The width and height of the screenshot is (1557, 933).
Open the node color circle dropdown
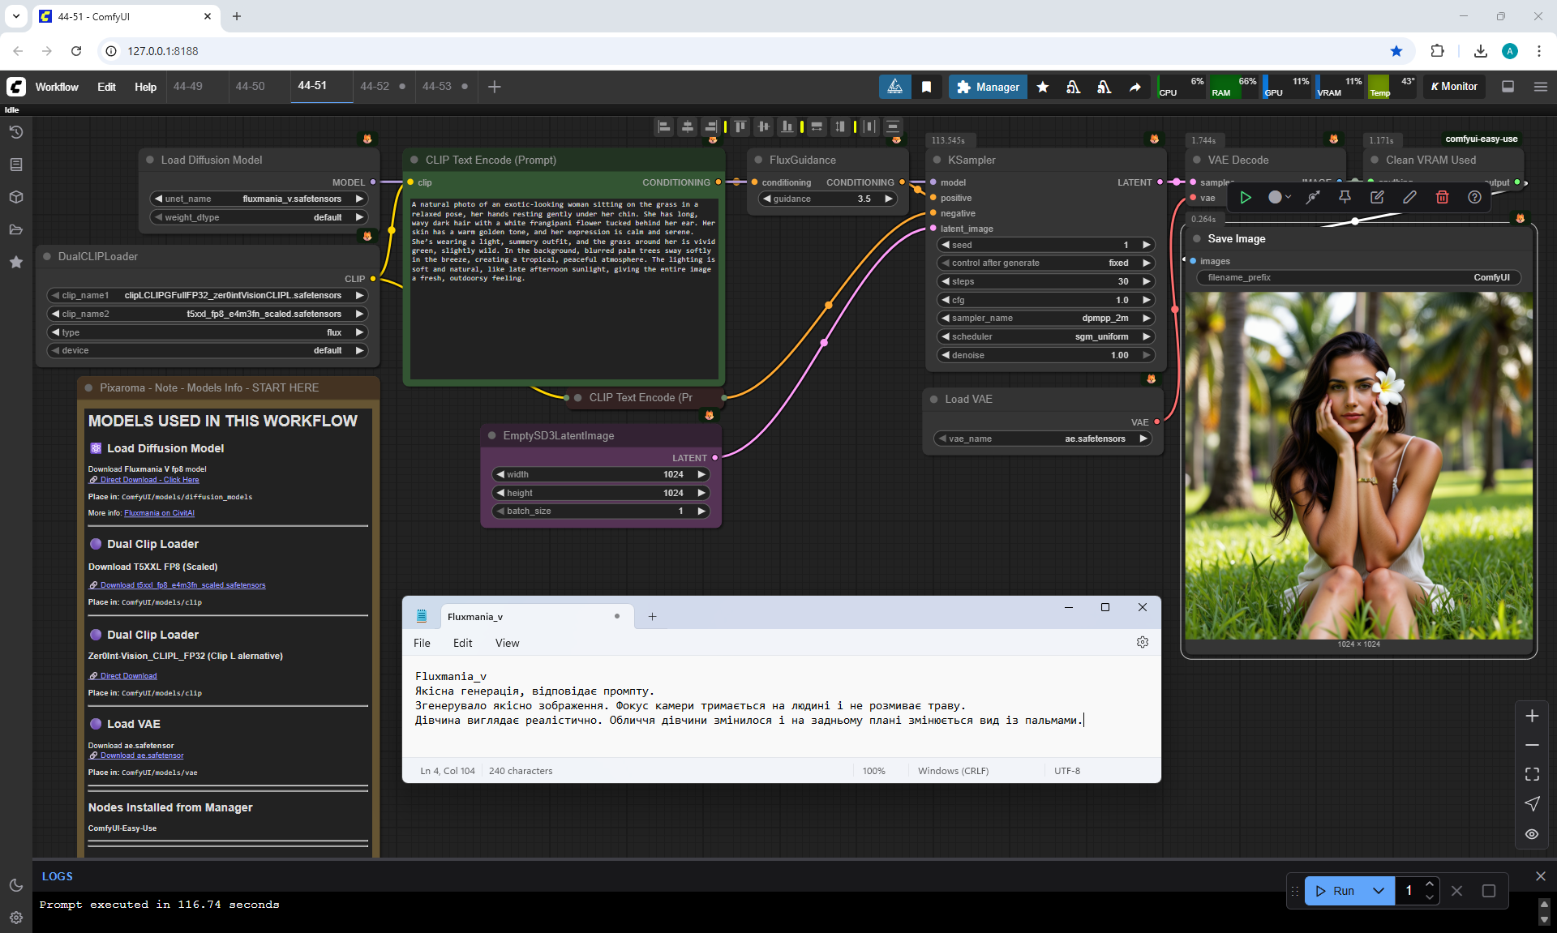tap(1280, 197)
